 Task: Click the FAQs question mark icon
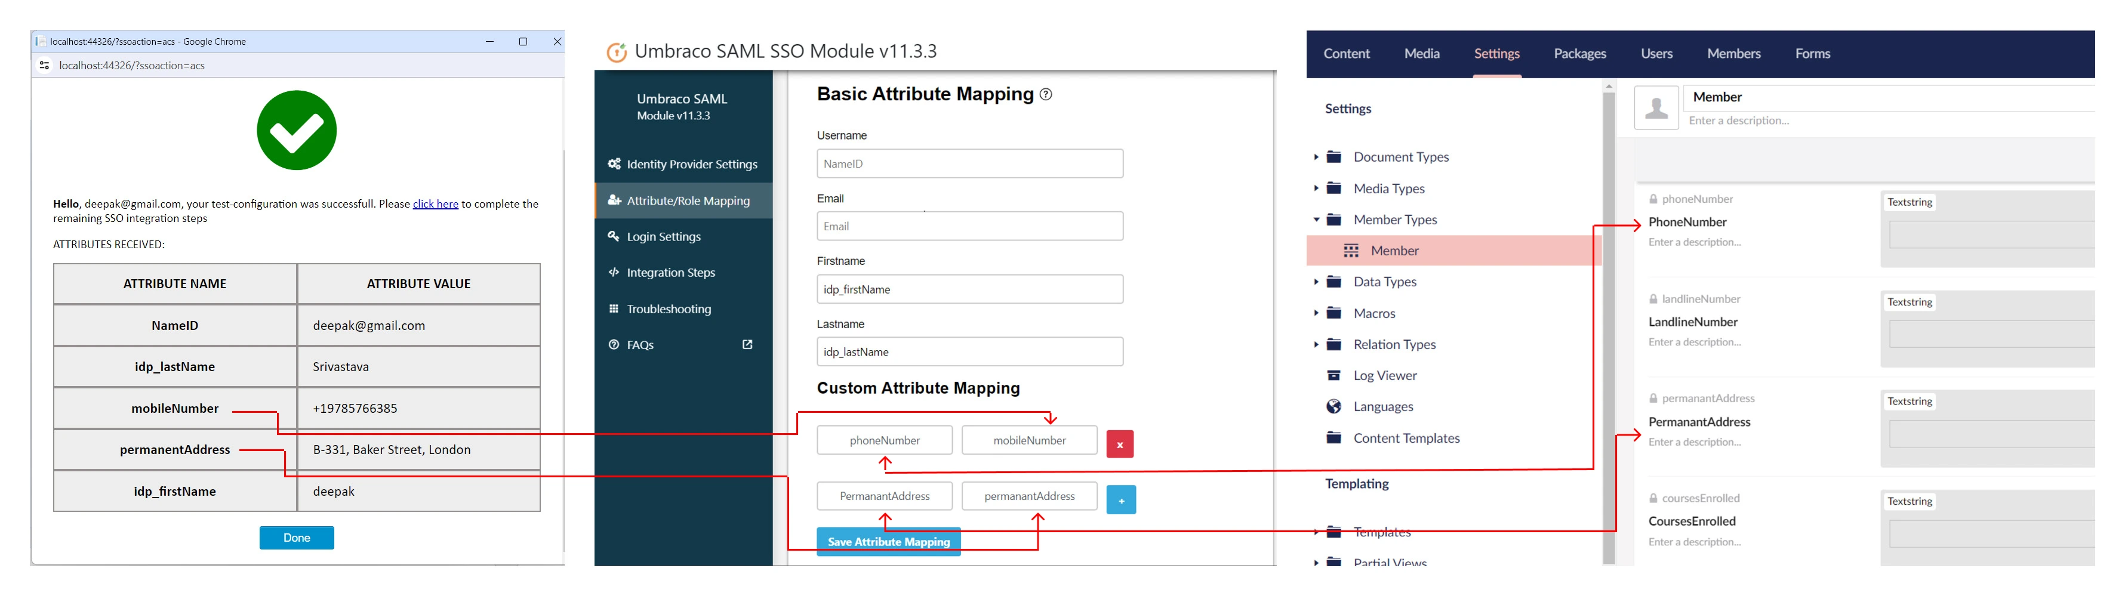coord(613,345)
